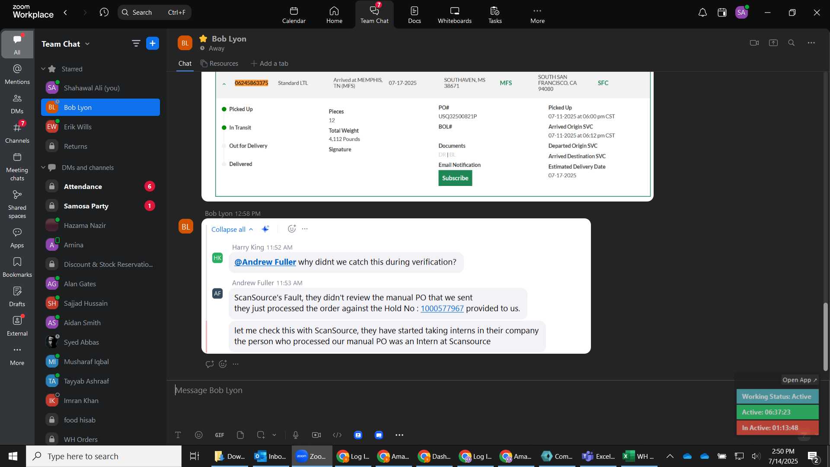This screenshot has width=830, height=467.
Task: Click the Zoom search box
Action: coord(154,12)
